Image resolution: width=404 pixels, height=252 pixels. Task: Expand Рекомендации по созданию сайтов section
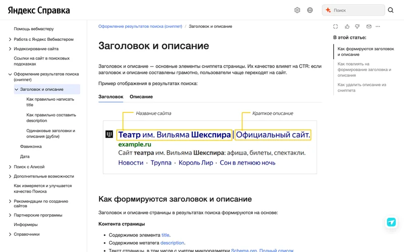click(x=10, y=201)
